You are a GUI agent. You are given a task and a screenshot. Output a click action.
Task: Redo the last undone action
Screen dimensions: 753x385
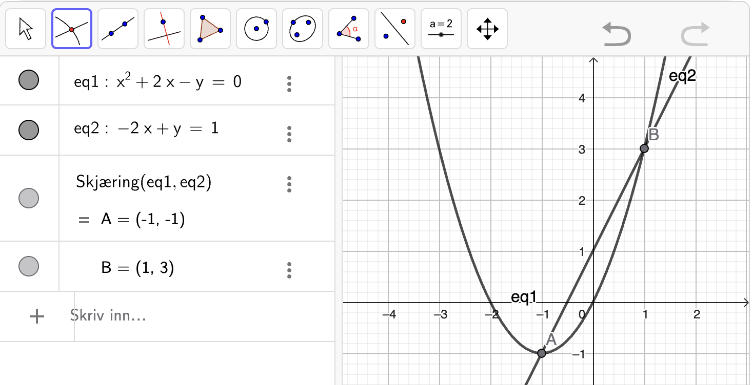[695, 34]
